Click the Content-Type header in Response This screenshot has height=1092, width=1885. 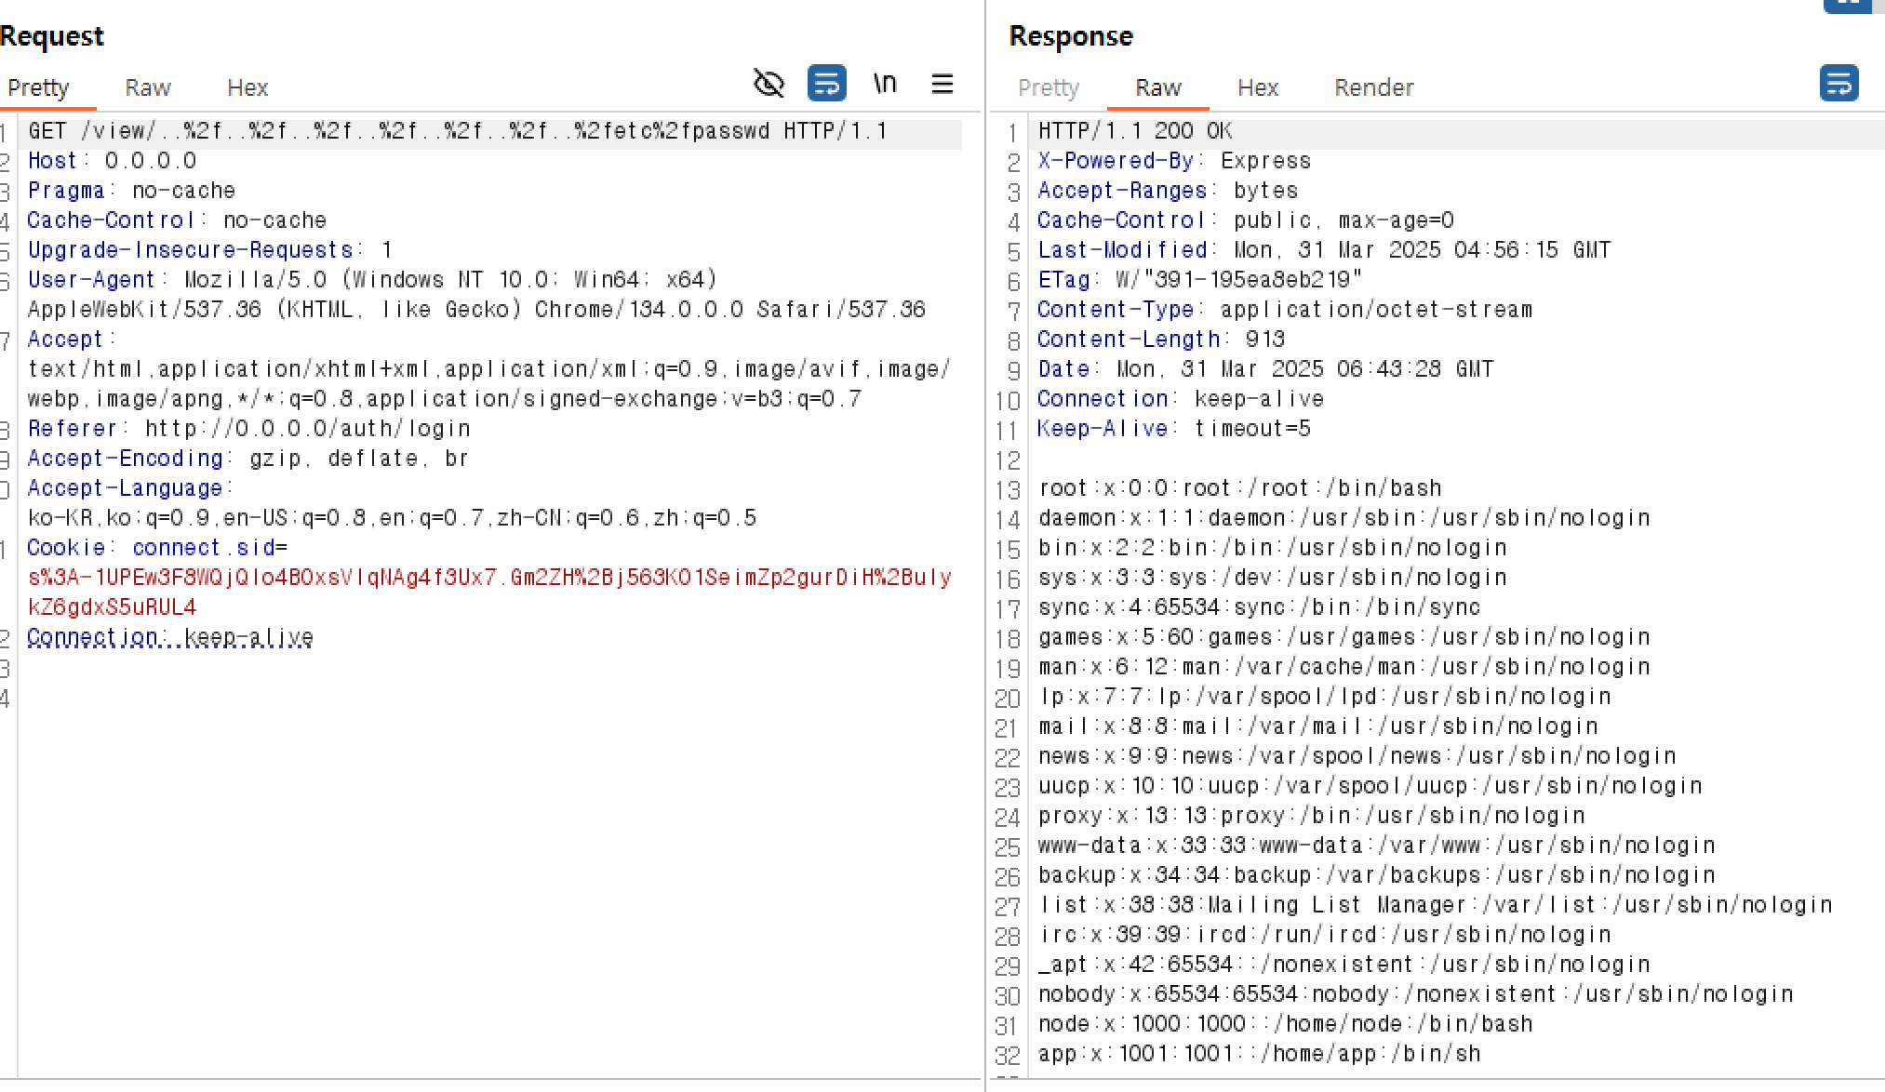point(1115,310)
